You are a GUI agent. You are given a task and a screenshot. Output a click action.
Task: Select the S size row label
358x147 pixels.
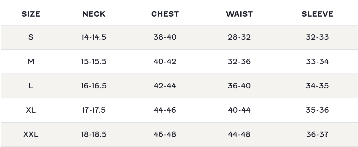[x=31, y=37]
